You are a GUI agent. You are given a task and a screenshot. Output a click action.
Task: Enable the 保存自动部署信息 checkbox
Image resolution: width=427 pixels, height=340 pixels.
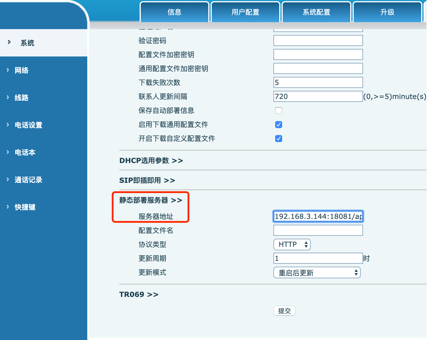point(279,111)
